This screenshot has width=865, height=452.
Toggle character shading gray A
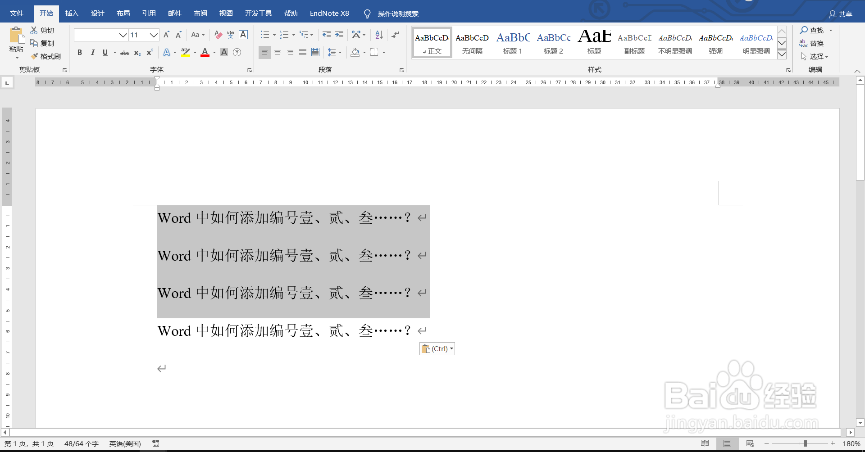(224, 52)
